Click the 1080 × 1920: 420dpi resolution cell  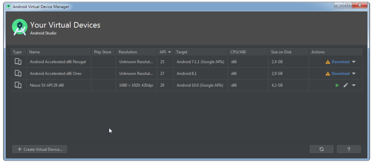[x=136, y=85]
